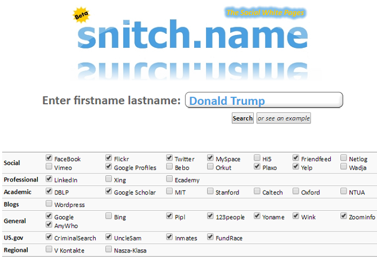Tick the Hi5 checkbox
Viewport: 377px width, 257px height.
(x=257, y=158)
